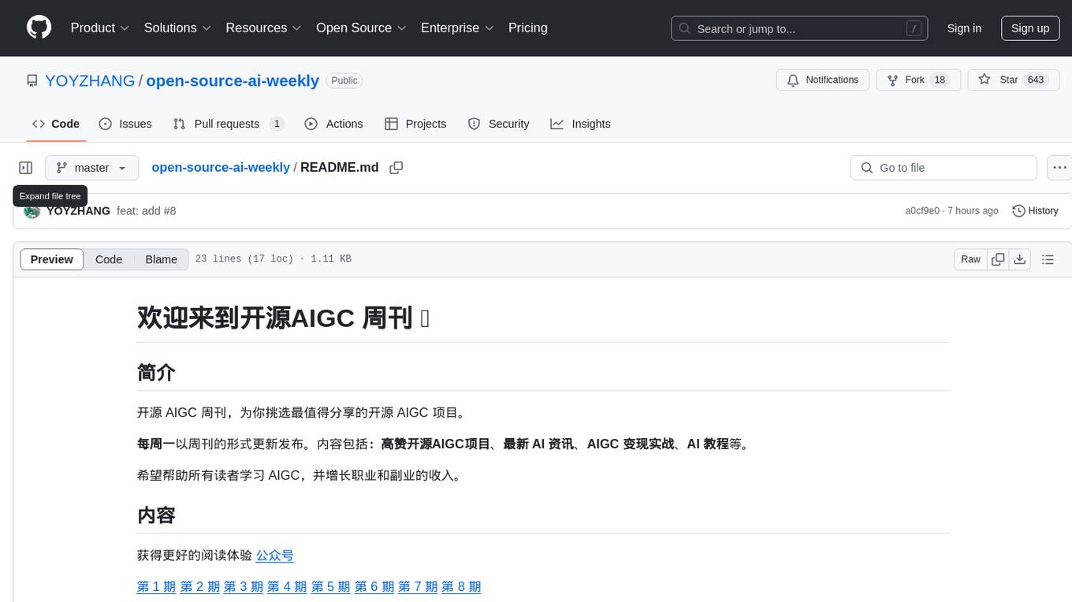Open the commit message feat: add #8
Screen dimensions: 1072x602
(x=147, y=210)
